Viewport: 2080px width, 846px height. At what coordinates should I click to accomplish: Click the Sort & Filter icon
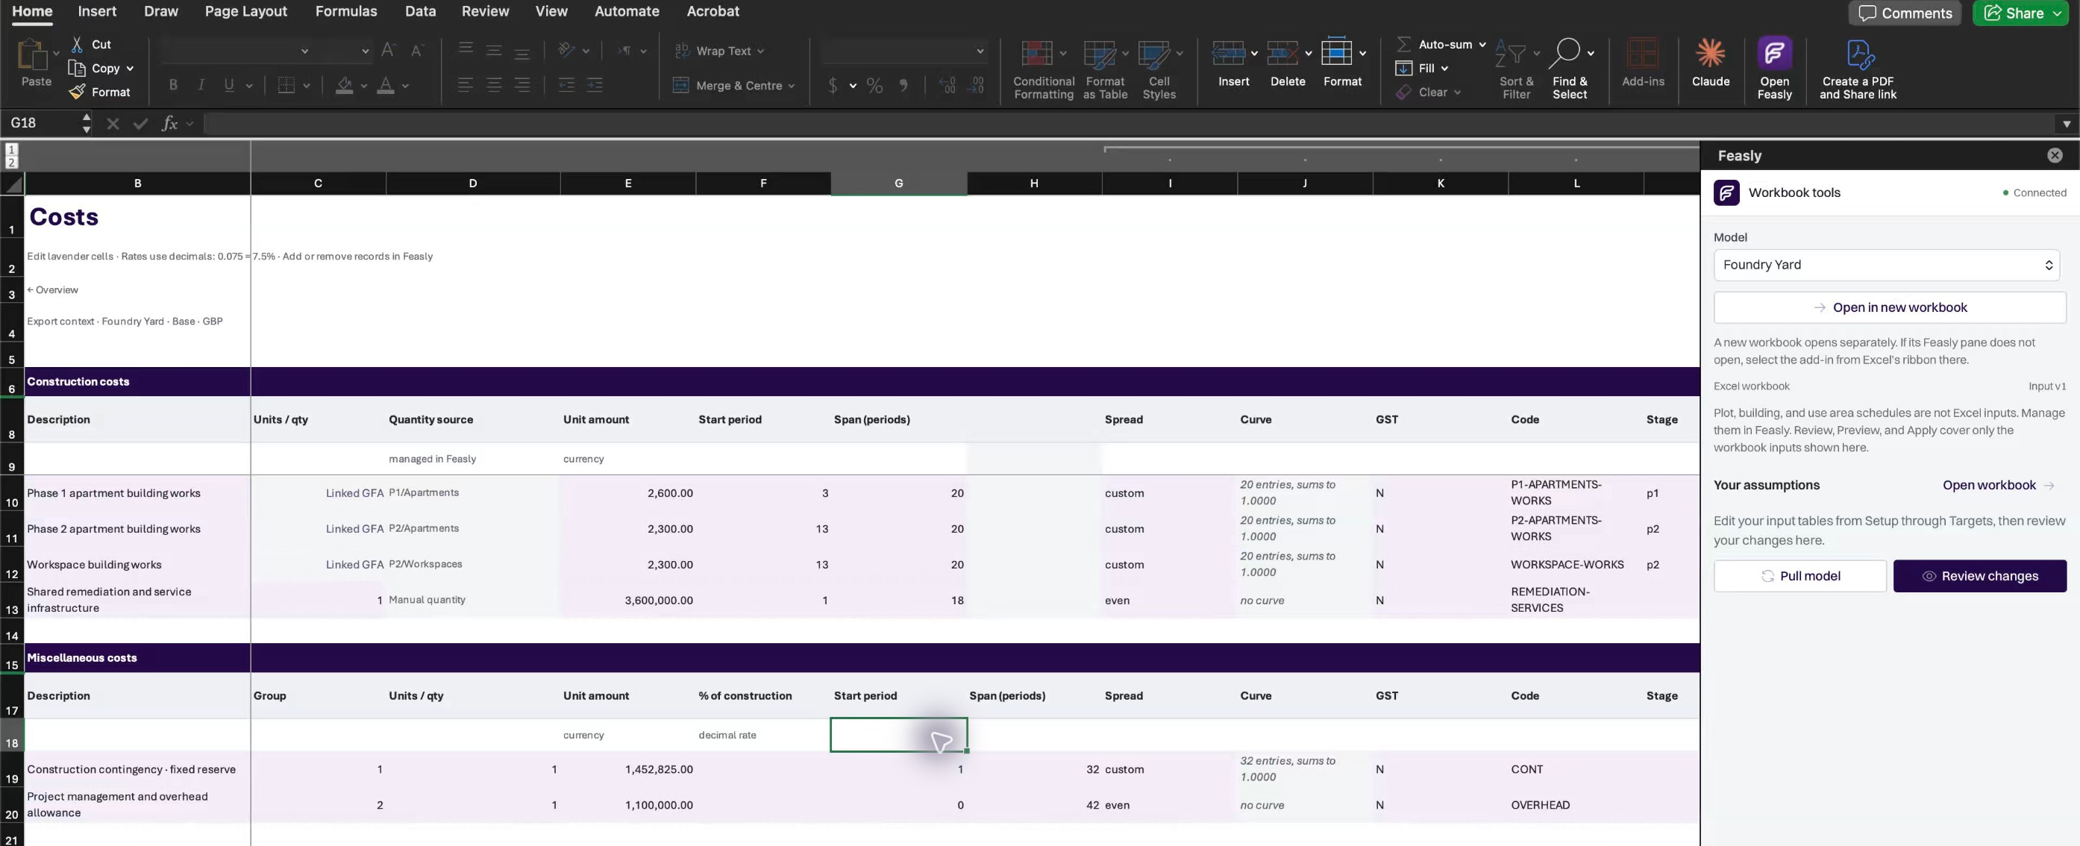pyautogui.click(x=1510, y=54)
